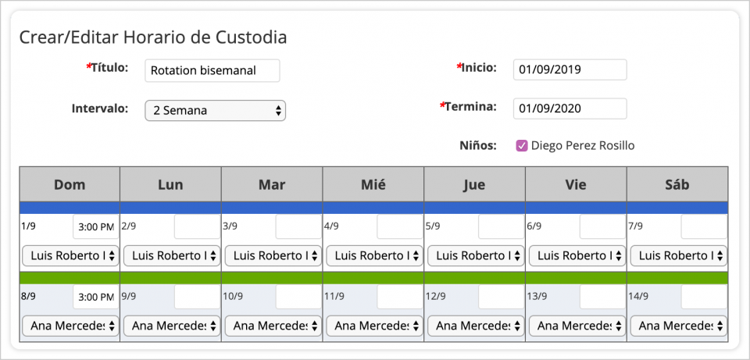Open the Luis Roberto dropdown under Jue 5/9
Viewport: 750px width, 360px height.
pyautogui.click(x=476, y=256)
